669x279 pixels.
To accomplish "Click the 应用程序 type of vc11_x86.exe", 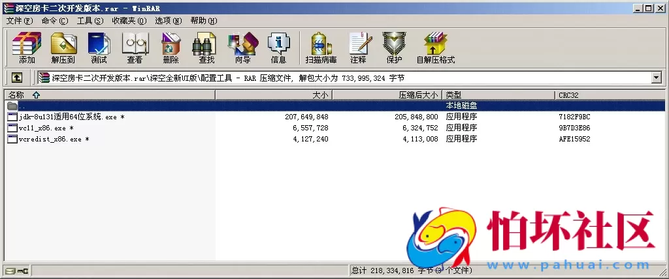I will click(461, 128).
